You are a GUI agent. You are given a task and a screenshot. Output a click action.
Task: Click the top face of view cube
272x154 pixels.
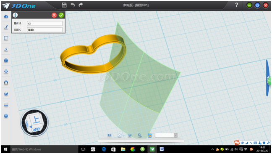pyautogui.click(x=36, y=120)
